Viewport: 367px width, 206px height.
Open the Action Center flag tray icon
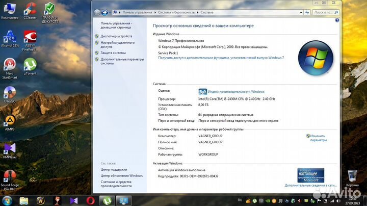pyautogui.click(x=319, y=201)
